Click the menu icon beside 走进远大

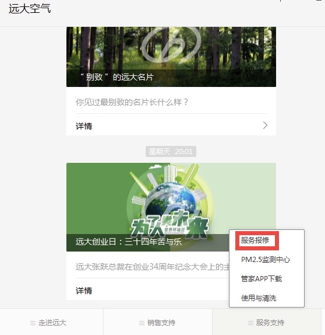coord(33,323)
